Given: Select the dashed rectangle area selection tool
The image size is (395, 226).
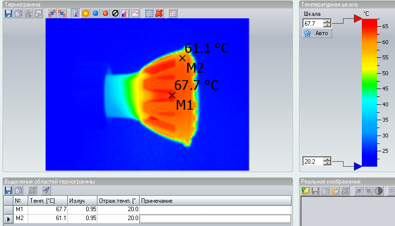Looking at the screenshot, I should pyautogui.click(x=149, y=13).
